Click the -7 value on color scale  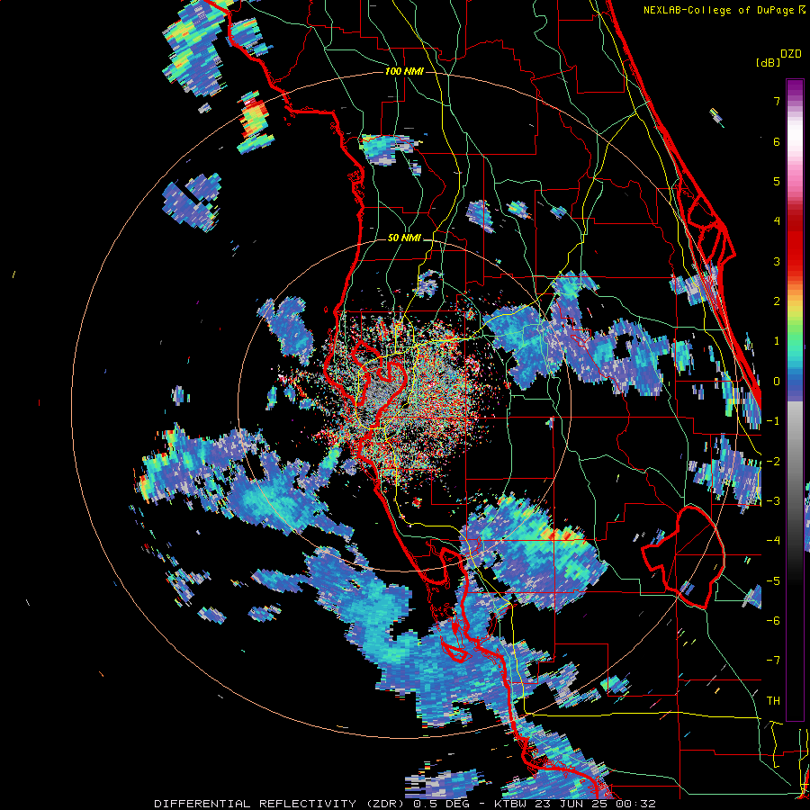(x=773, y=661)
